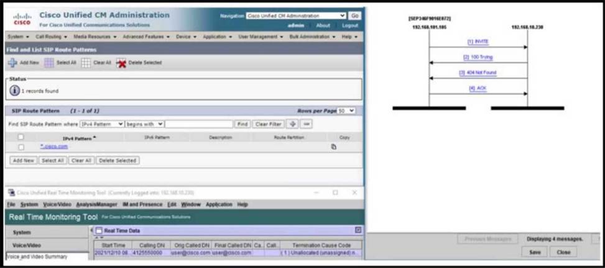Click the Select All grid icon
605x268 pixels.
pyautogui.click(x=49, y=63)
